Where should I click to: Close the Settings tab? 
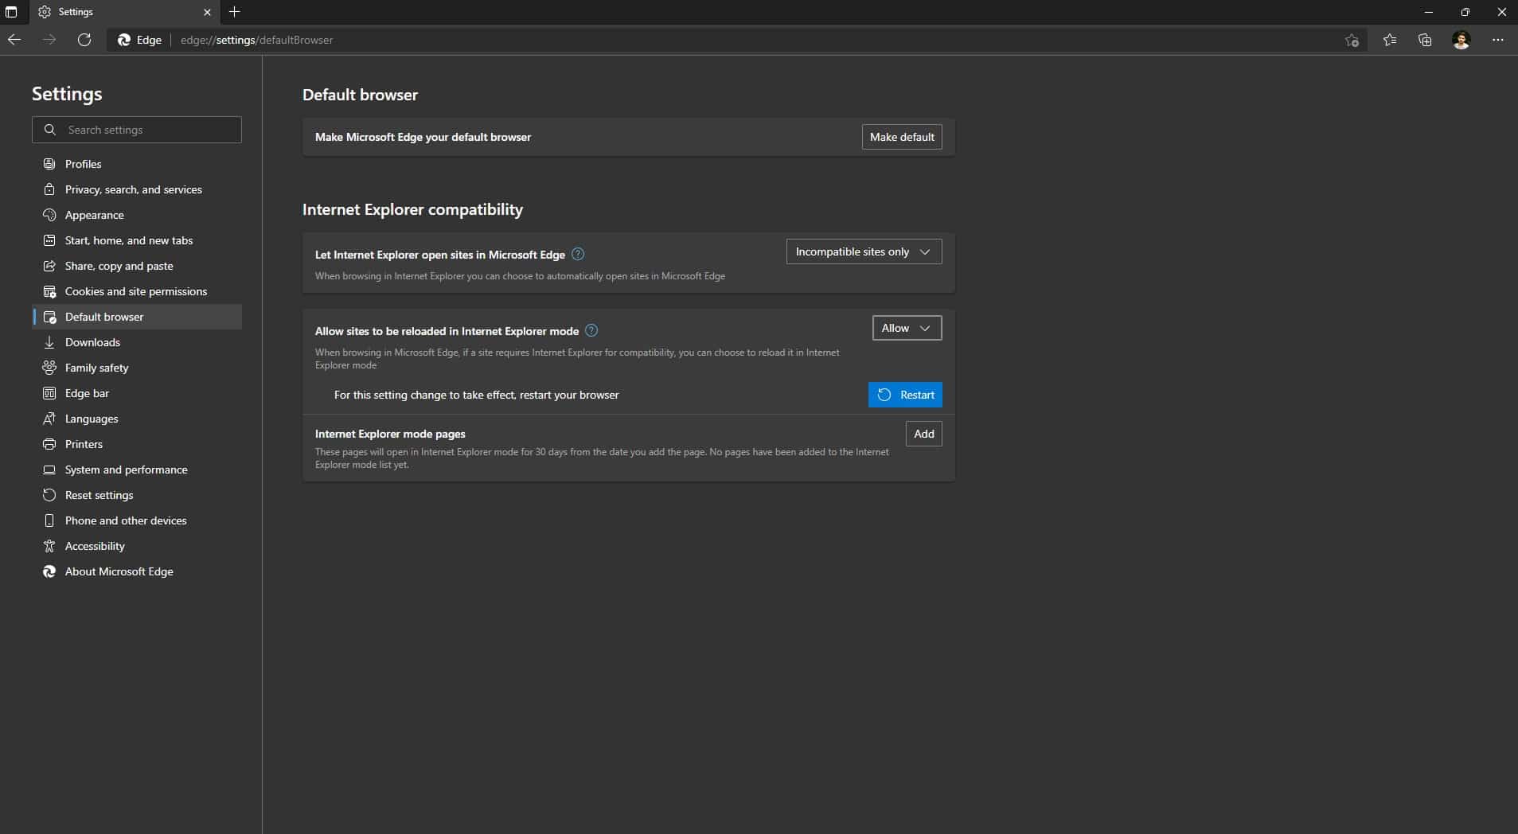[x=207, y=12]
